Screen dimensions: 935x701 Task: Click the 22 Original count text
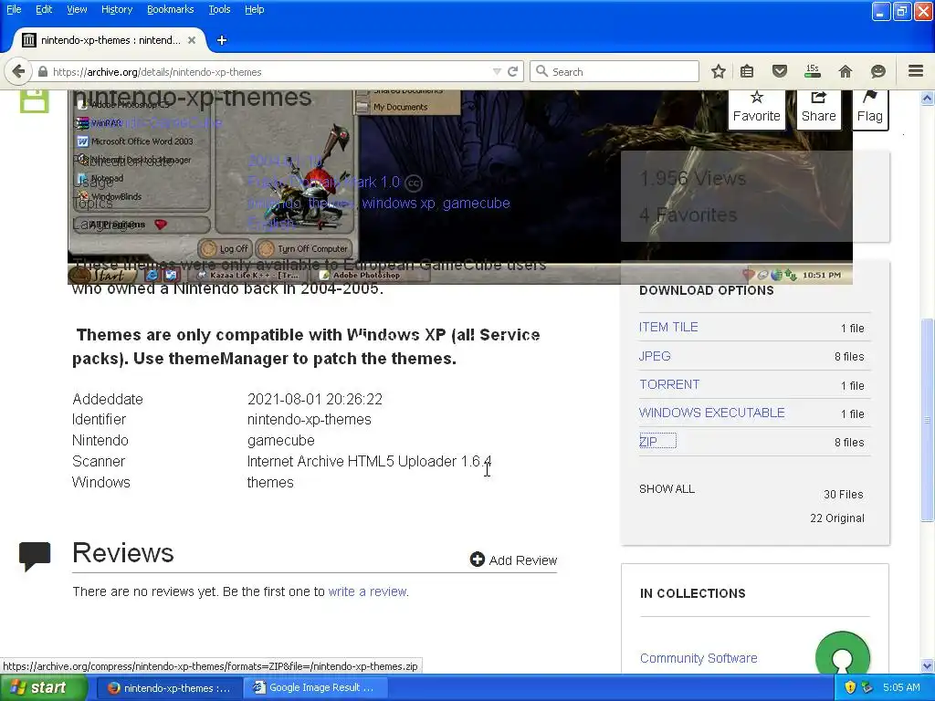pos(836,518)
